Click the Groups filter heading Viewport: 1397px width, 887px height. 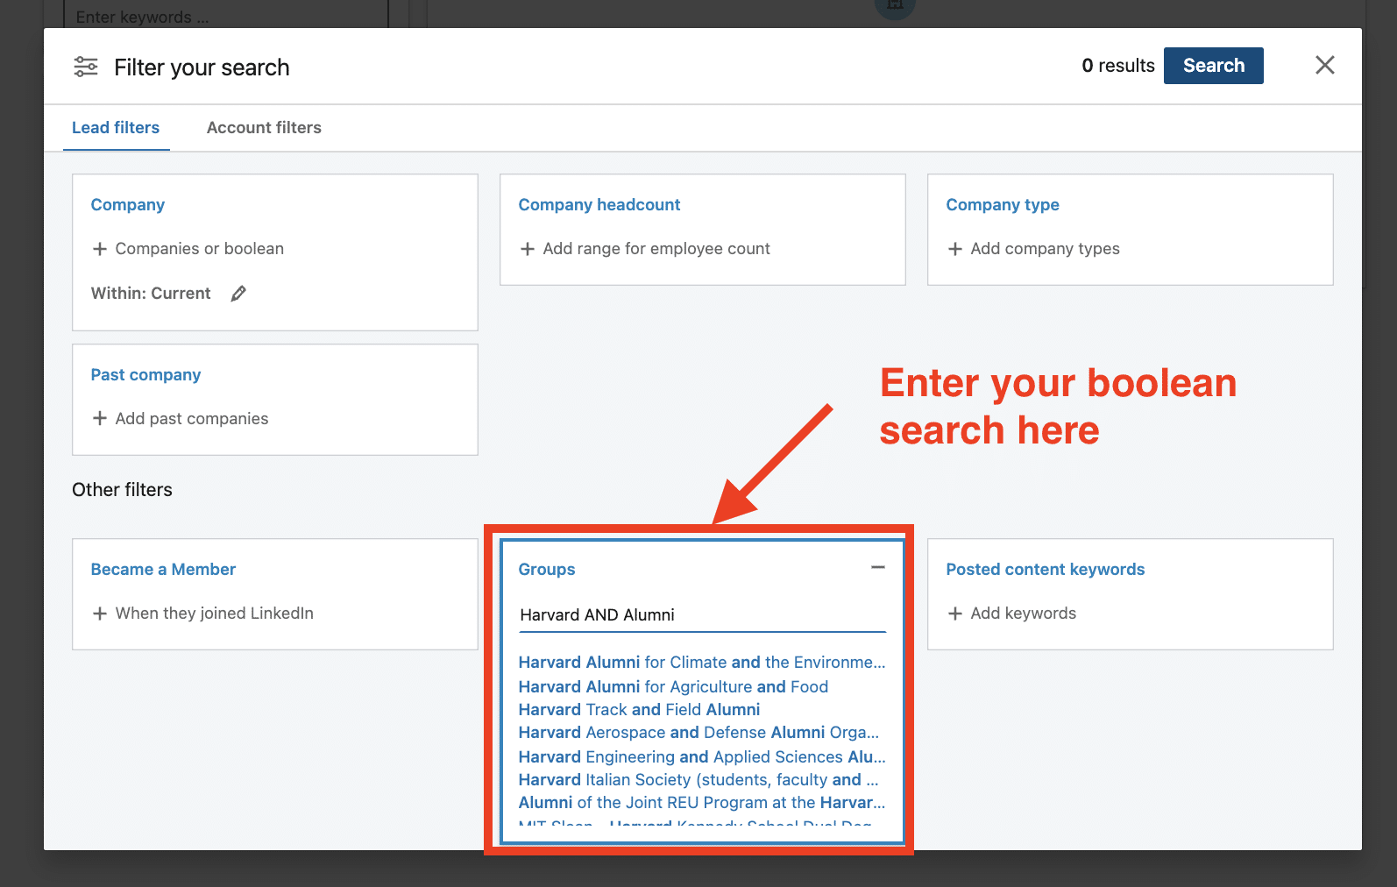tap(547, 570)
